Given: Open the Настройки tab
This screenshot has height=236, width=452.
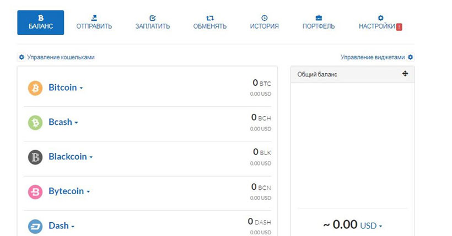Looking at the screenshot, I should (380, 23).
